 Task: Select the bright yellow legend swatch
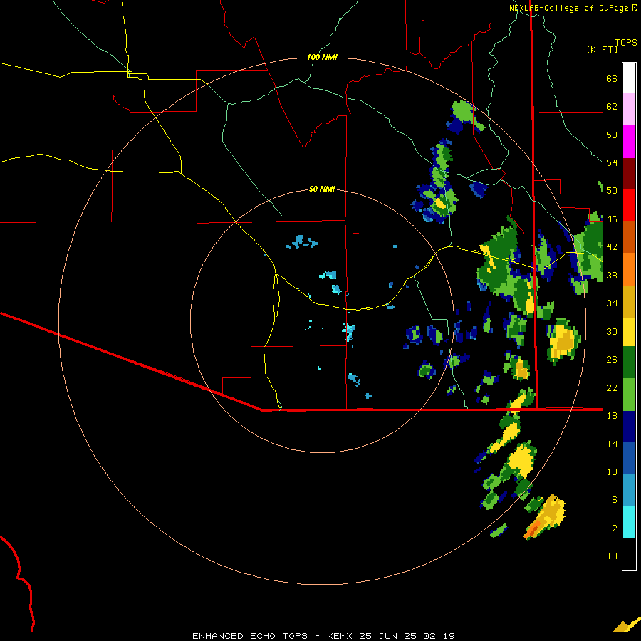coord(629,332)
